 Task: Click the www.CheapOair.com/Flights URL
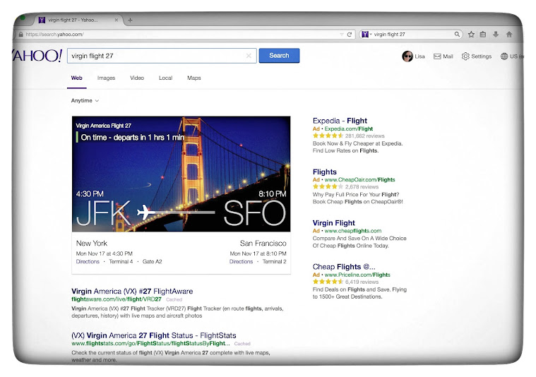[x=359, y=180]
